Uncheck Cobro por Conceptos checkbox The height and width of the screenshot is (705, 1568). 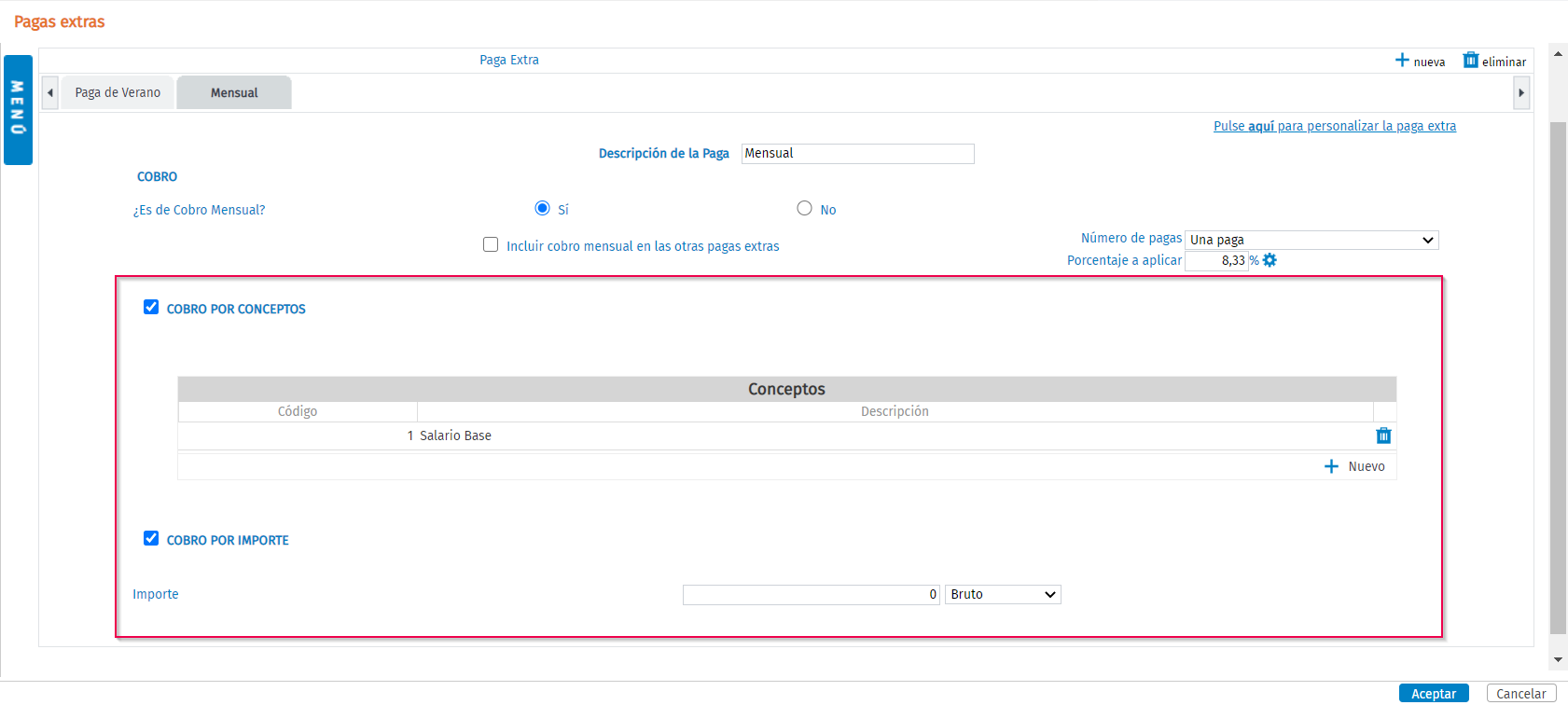[151, 307]
